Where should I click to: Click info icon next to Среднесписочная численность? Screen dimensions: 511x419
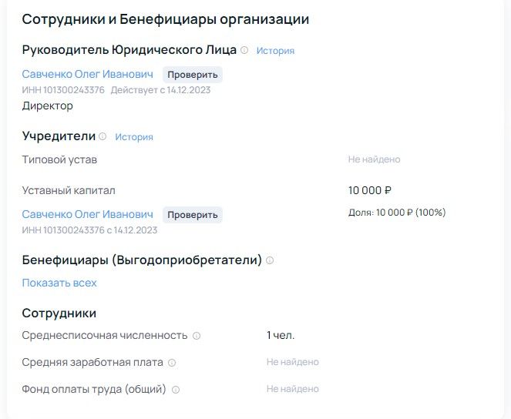pos(197,336)
